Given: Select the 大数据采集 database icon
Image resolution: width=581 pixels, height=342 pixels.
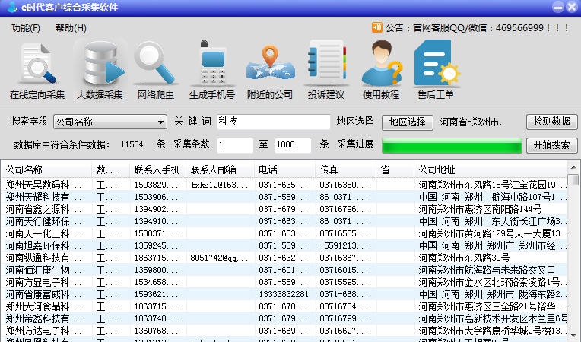Looking at the screenshot, I should tap(100, 71).
